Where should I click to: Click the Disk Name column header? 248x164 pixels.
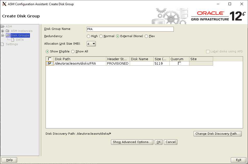[x=141, y=59]
